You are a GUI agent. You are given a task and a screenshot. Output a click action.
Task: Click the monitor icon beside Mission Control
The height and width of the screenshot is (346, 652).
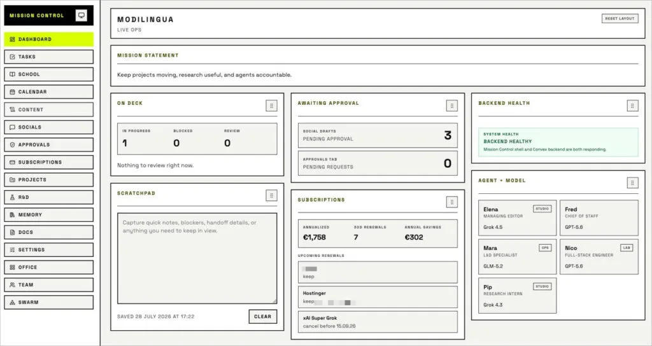click(81, 15)
